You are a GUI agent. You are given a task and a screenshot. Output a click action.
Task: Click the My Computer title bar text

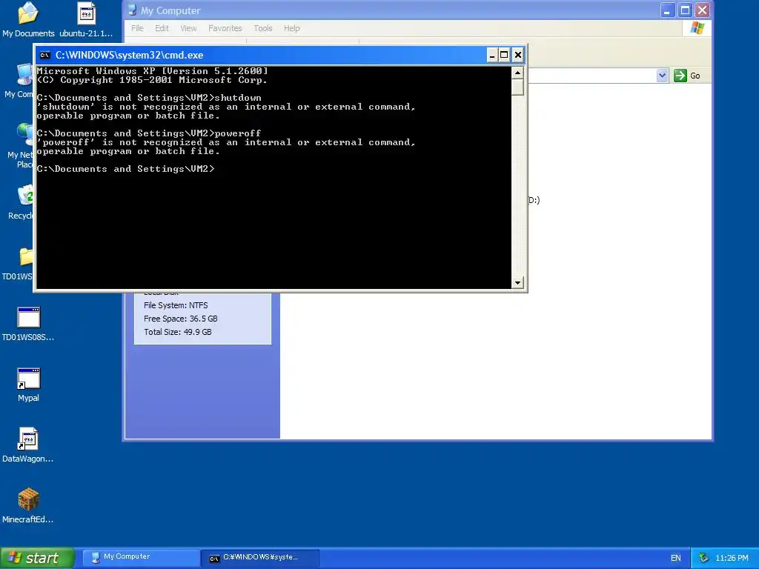tap(170, 10)
